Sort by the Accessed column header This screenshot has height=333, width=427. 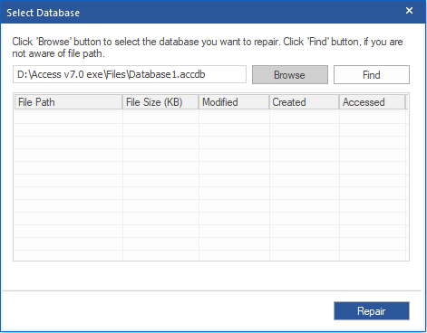point(373,102)
